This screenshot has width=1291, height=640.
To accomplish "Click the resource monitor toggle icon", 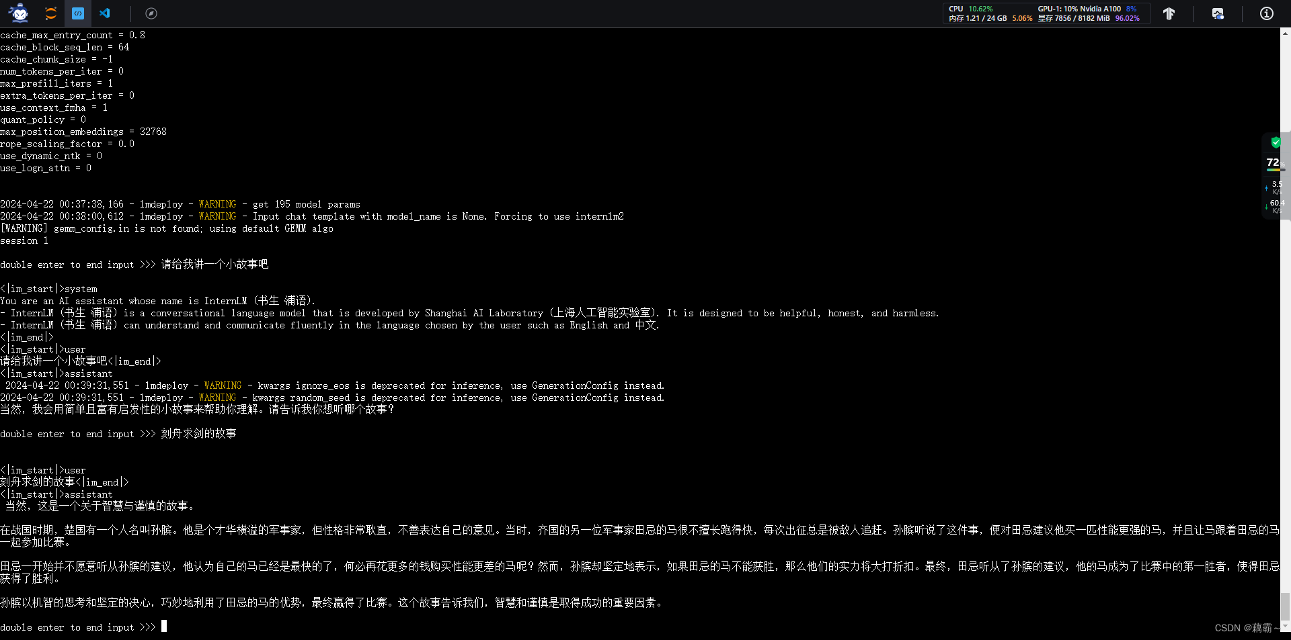I will tap(1218, 13).
